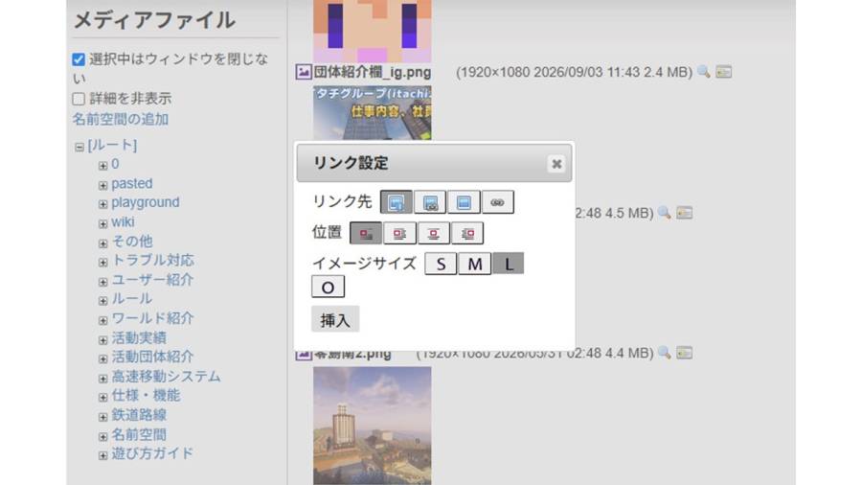Click magnifier icon on the 4.4 MB file row
This screenshot has width=862, height=485.
tap(664, 353)
